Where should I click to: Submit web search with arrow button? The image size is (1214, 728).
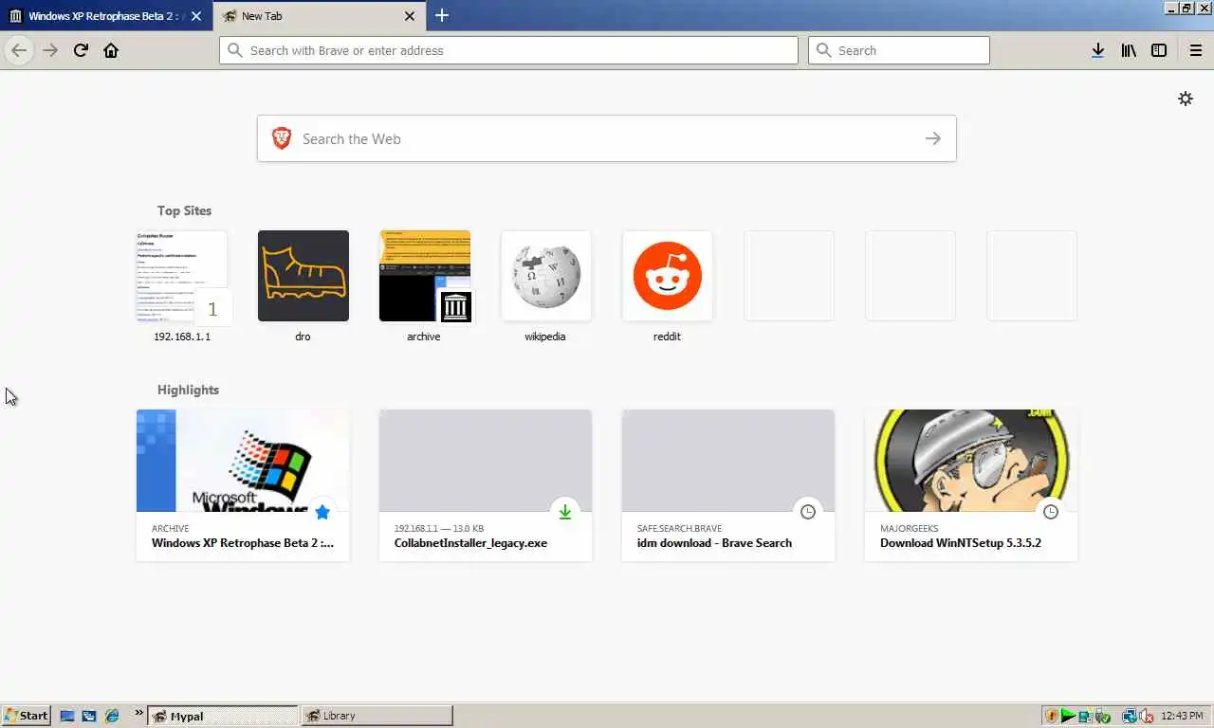(933, 138)
